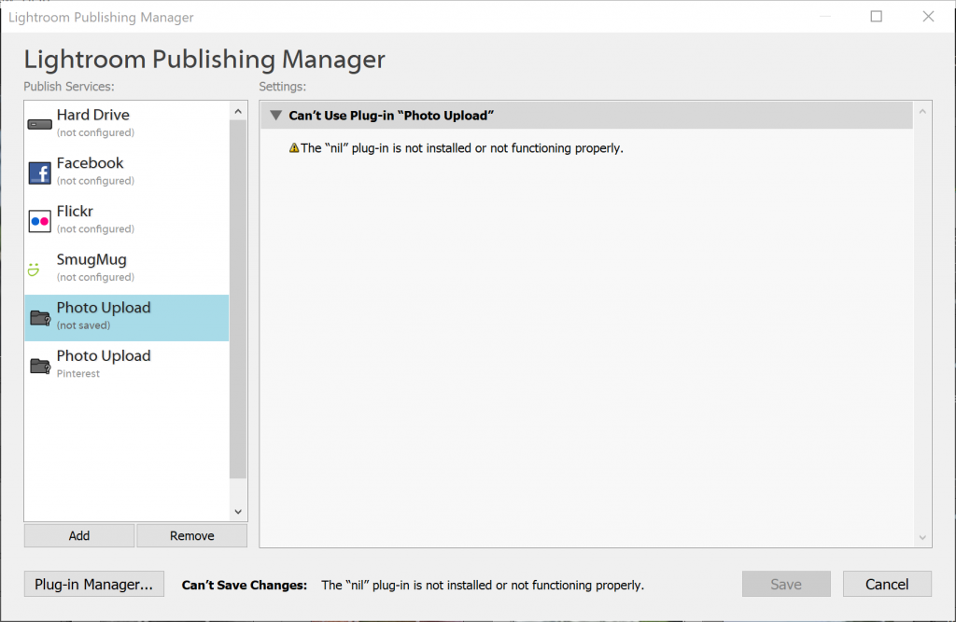The width and height of the screenshot is (956, 622).
Task: Open the Plug-in Manager
Action: tap(93, 585)
